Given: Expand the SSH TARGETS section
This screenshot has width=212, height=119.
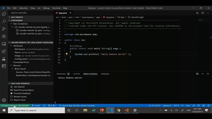Looking at the screenshot, I should 30,17.
